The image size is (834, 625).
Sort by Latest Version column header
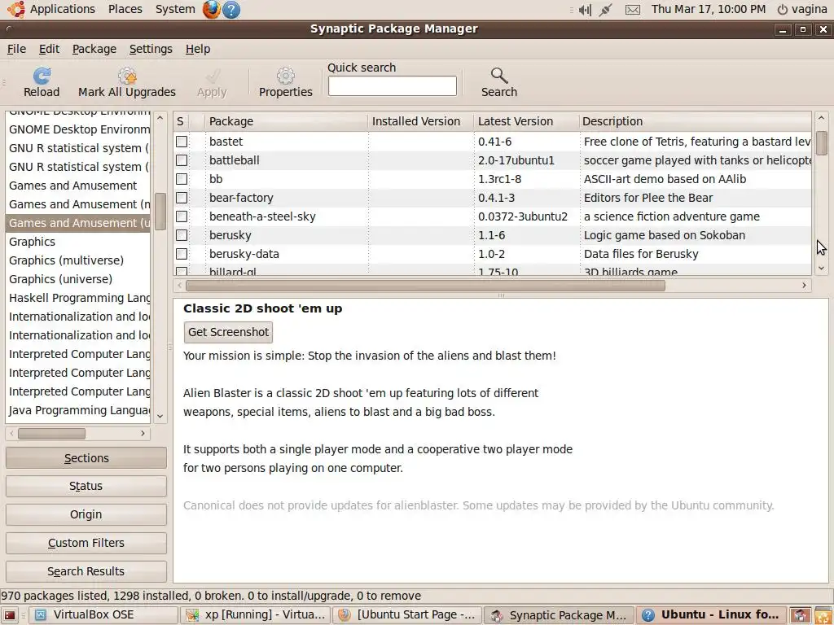526,121
